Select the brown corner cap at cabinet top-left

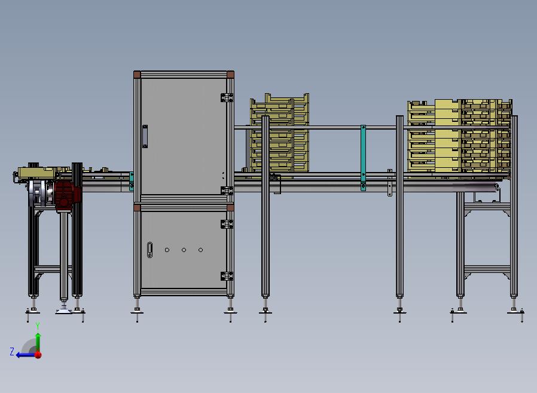pos(137,75)
